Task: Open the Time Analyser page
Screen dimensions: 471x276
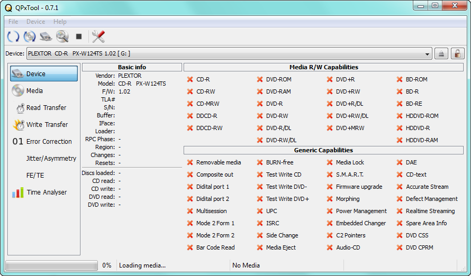Action: click(44, 192)
